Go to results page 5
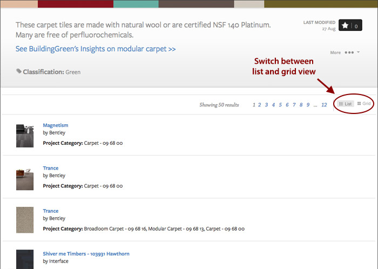378x269 pixels. tap(280, 105)
